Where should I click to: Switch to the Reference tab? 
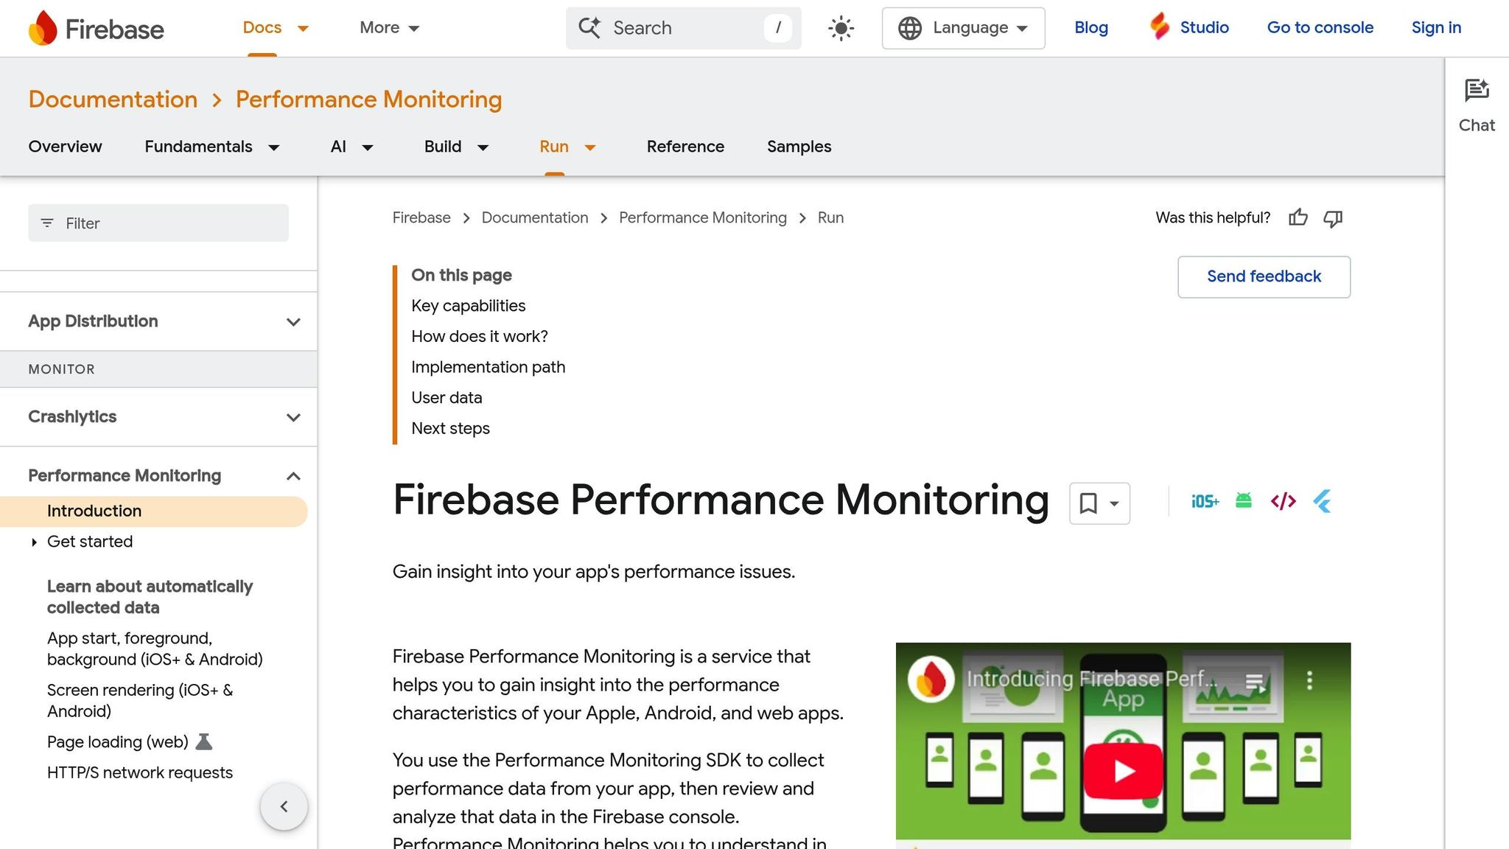point(685,147)
